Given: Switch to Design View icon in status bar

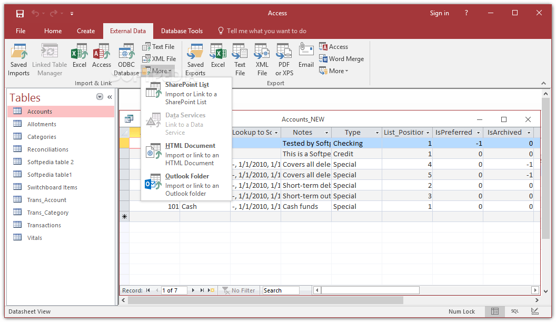Looking at the screenshot, I should 535,311.
